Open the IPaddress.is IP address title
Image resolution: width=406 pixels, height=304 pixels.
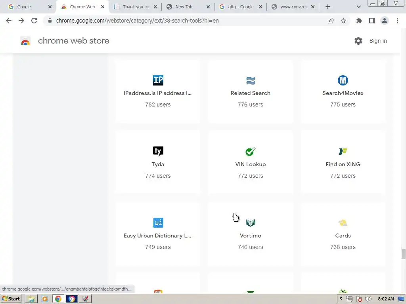158,93
